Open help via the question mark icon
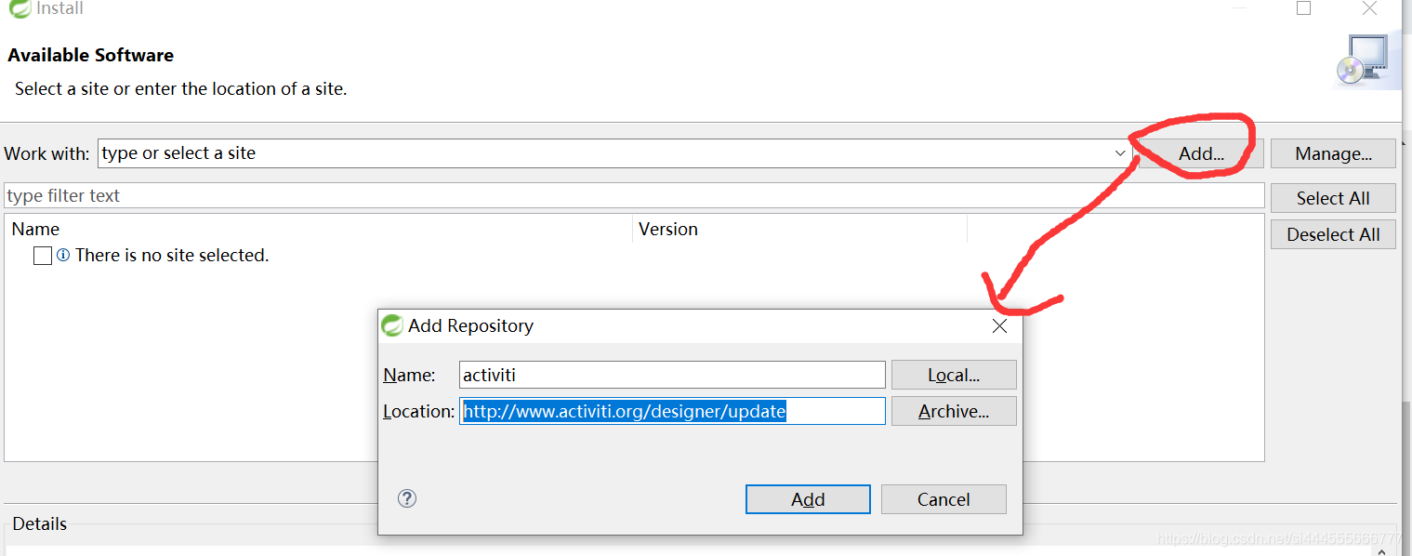1412x556 pixels. click(406, 498)
